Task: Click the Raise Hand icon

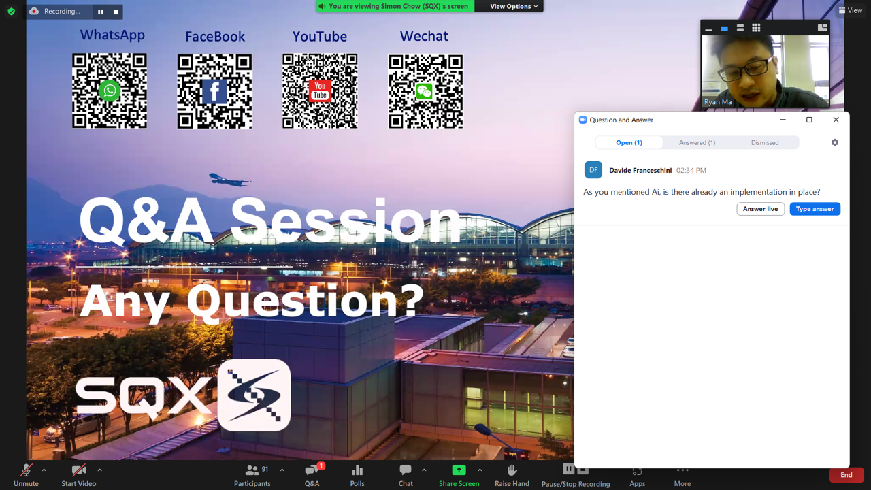Action: [x=512, y=470]
